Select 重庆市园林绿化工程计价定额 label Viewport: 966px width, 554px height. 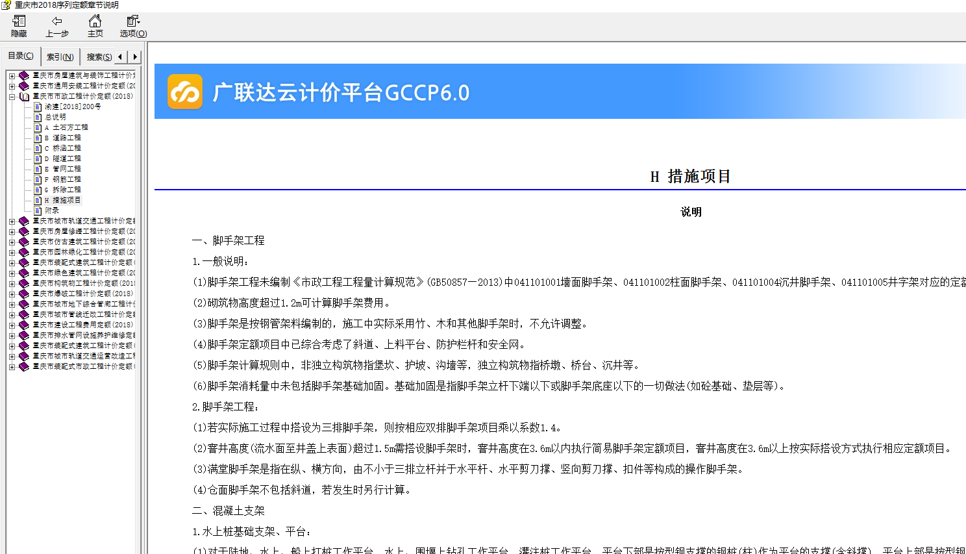84,252
